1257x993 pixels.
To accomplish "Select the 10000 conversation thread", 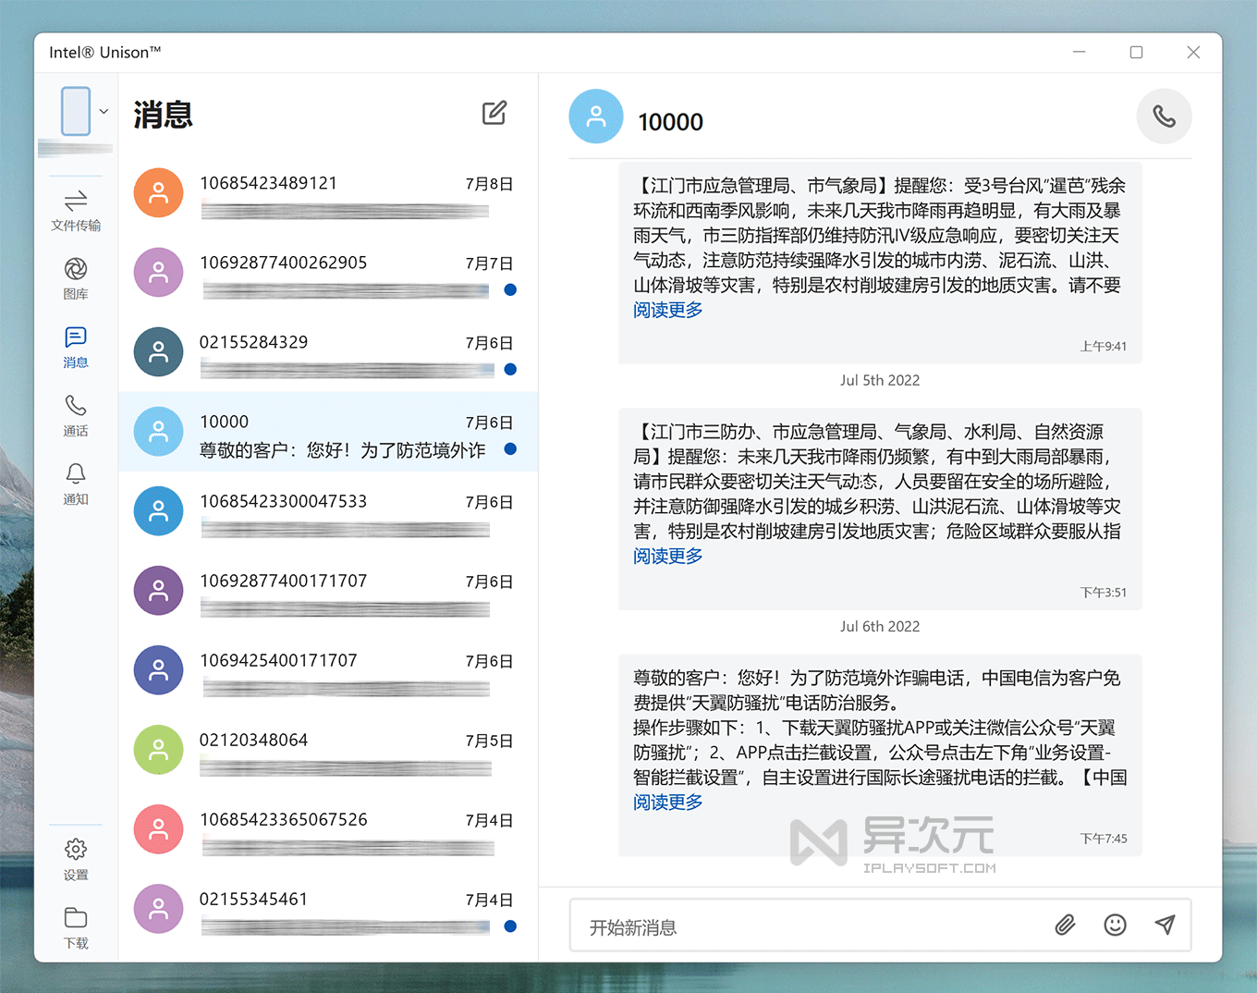I will 328,432.
